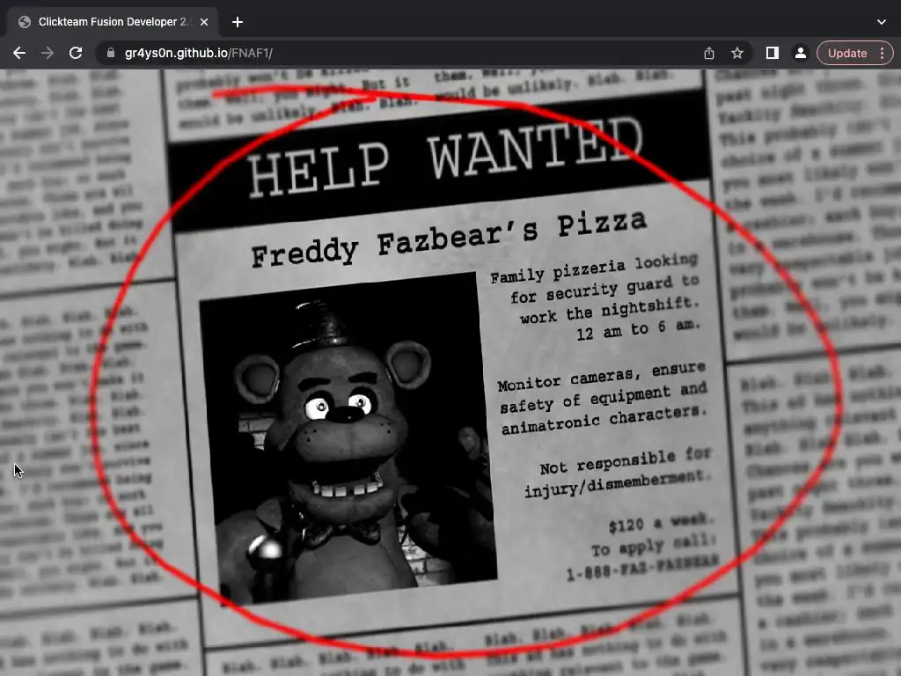Image resolution: width=901 pixels, height=676 pixels.
Task: Click the Freddy Fazbear's Pizza title
Action: point(450,238)
